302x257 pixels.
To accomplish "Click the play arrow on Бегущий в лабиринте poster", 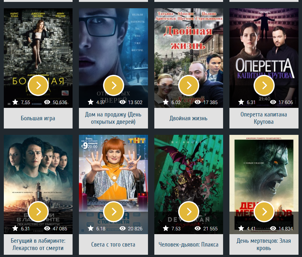I will coord(38,212).
